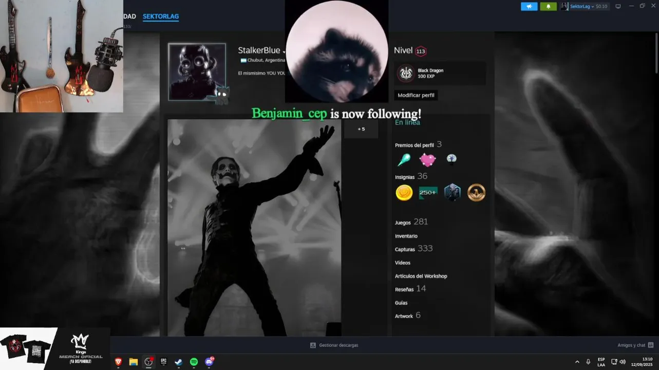
Task: Open Capturas 333 screenshots
Action: (x=414, y=249)
